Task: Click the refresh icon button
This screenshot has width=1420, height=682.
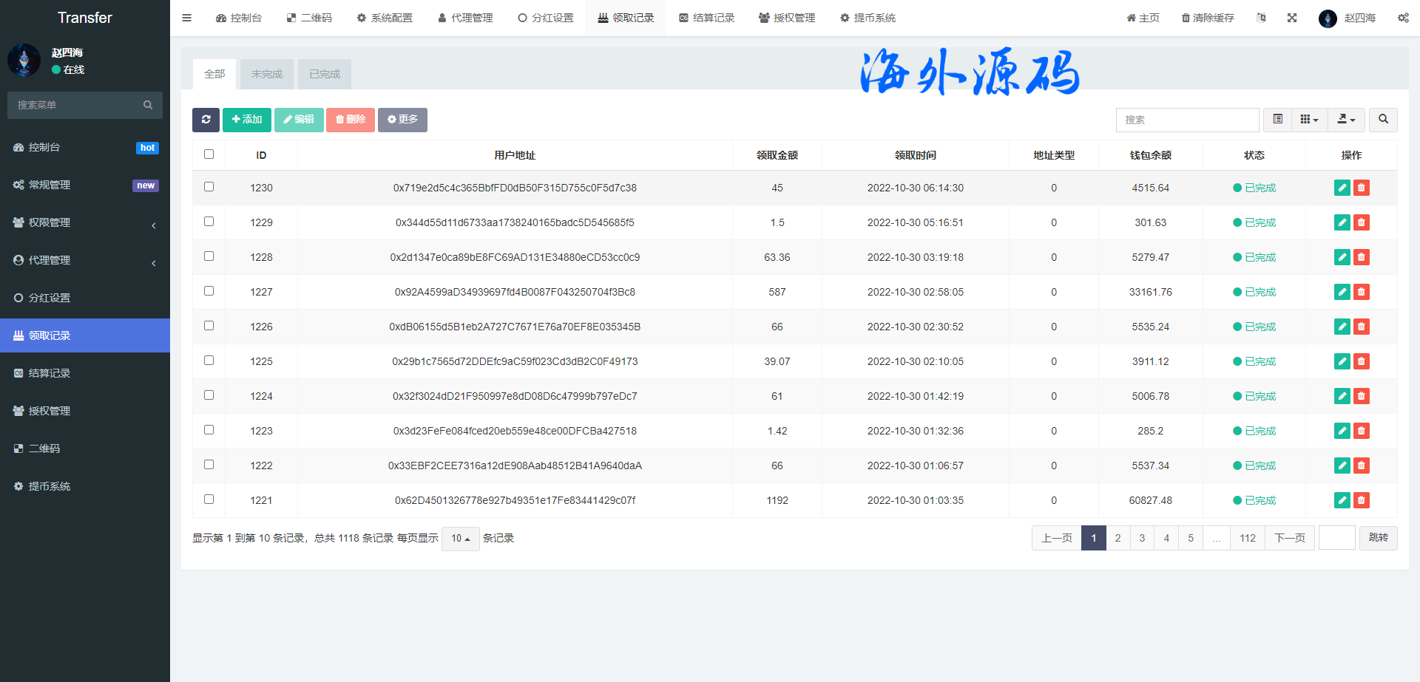Action: tap(206, 120)
